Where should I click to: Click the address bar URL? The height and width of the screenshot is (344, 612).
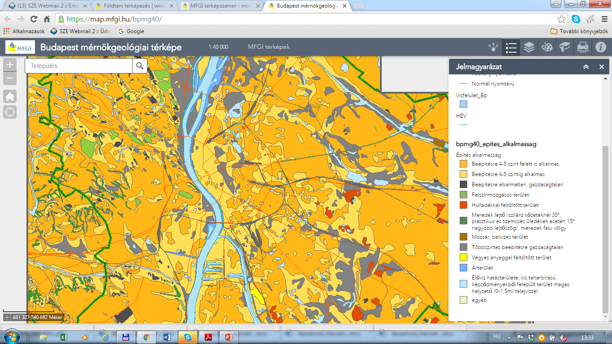114,19
